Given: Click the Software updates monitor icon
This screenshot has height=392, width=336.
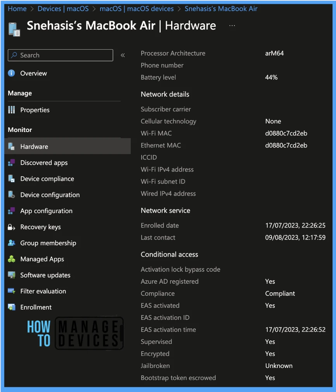Looking at the screenshot, I should pos(12,275).
